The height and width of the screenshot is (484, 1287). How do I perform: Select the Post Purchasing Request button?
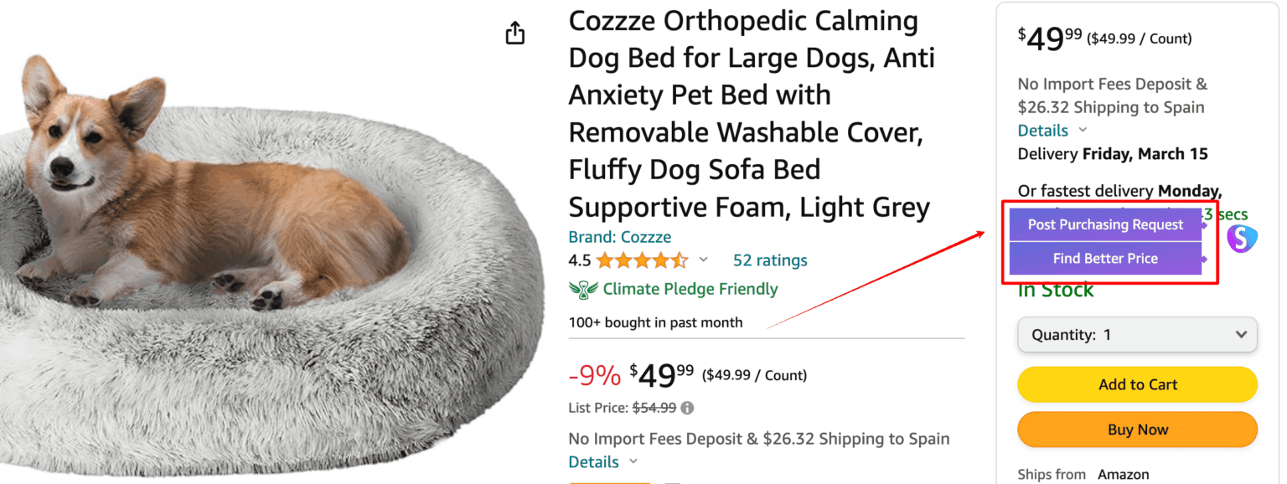[1104, 224]
